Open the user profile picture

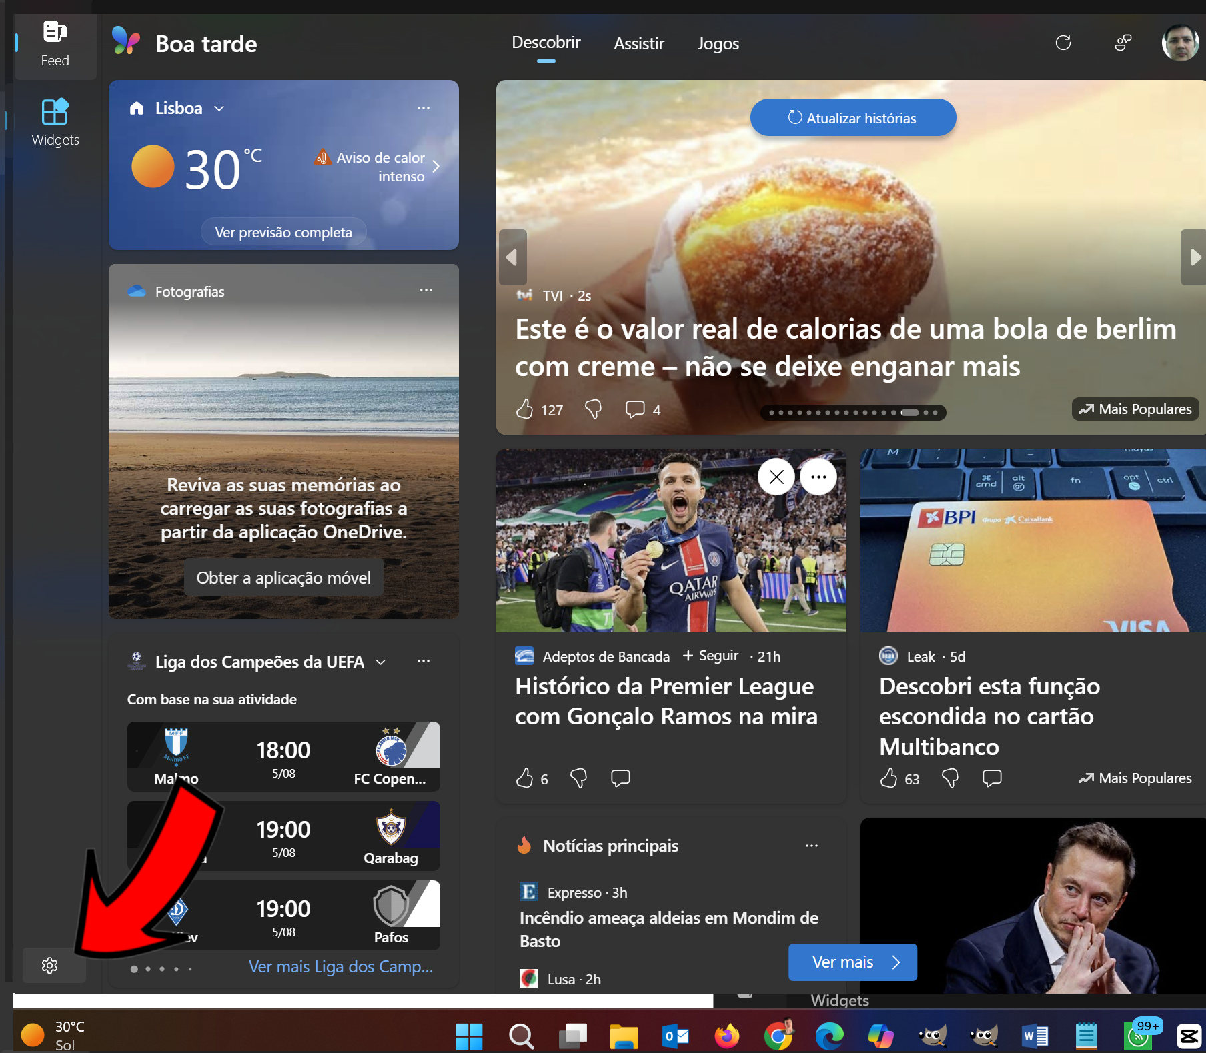[x=1181, y=43]
